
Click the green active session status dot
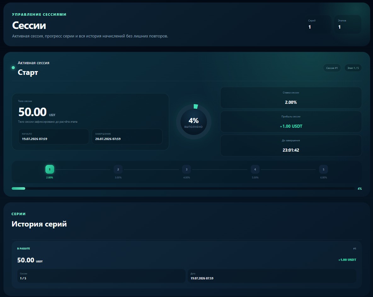(13, 68)
